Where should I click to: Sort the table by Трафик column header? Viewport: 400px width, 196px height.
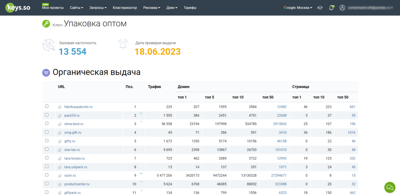click(154, 87)
